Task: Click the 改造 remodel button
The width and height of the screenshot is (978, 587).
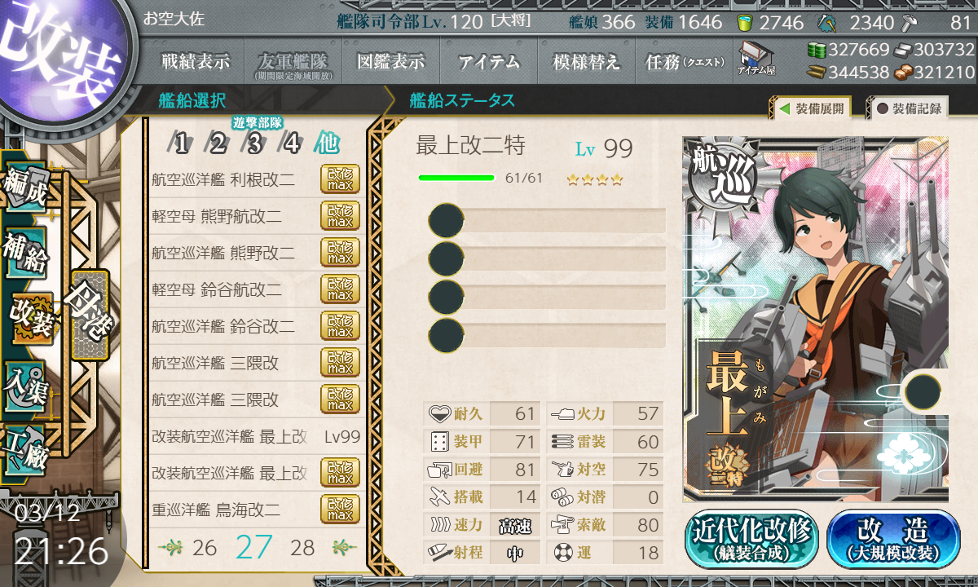Action: point(893,539)
